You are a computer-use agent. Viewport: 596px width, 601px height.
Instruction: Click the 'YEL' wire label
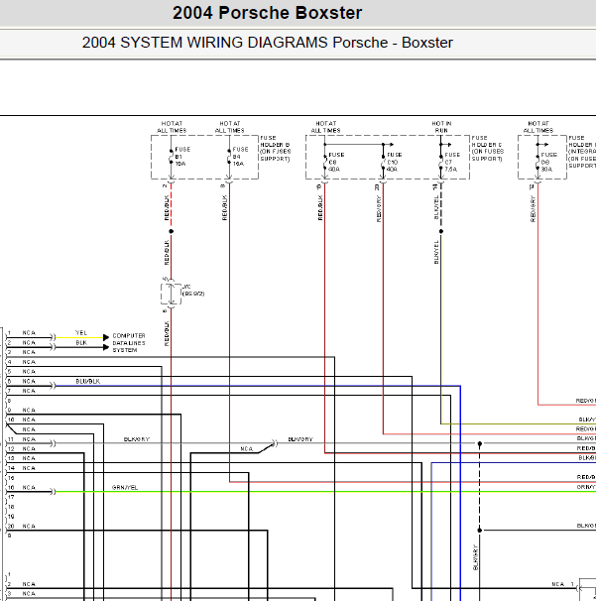[81, 332]
